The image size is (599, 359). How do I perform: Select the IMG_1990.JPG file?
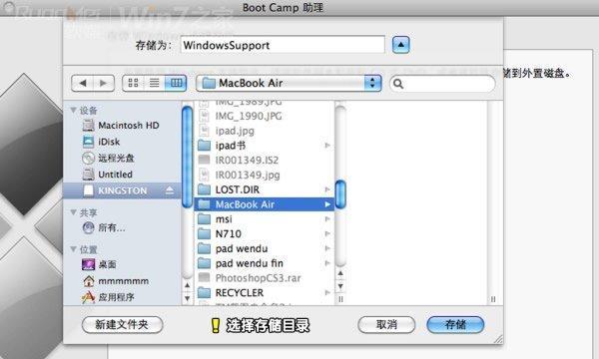[x=264, y=116]
